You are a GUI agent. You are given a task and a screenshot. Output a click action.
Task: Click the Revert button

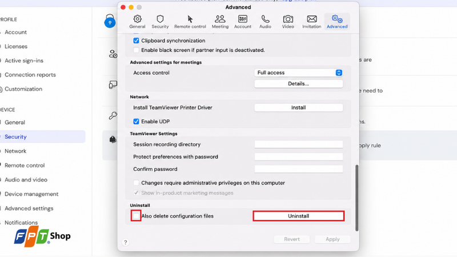click(x=291, y=239)
